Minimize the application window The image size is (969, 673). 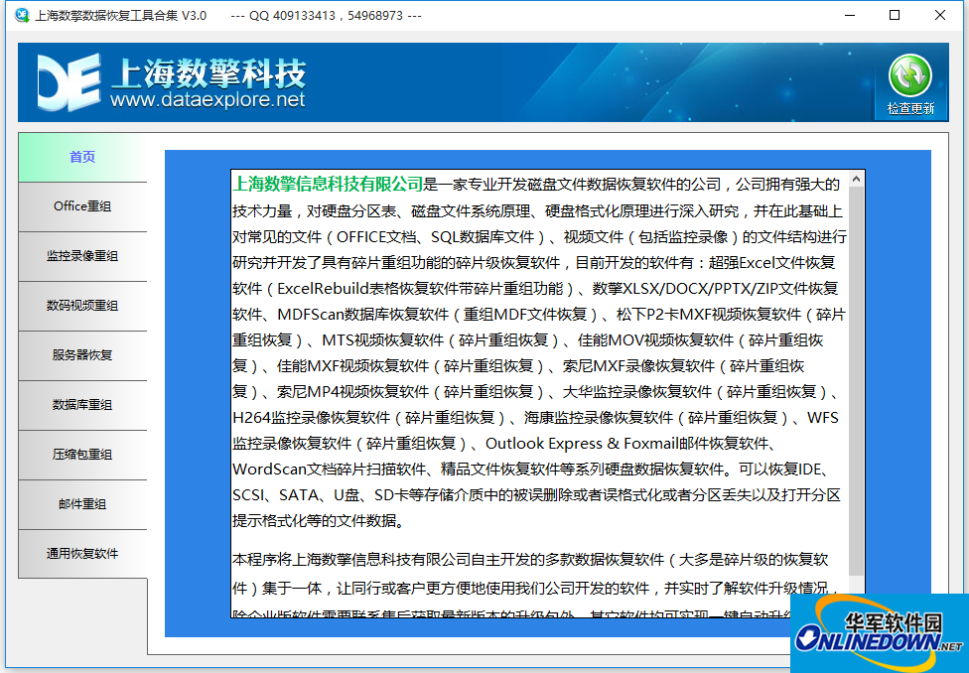[850, 16]
